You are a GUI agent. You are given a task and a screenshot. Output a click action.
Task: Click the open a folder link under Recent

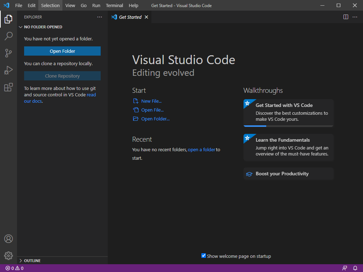point(201,150)
